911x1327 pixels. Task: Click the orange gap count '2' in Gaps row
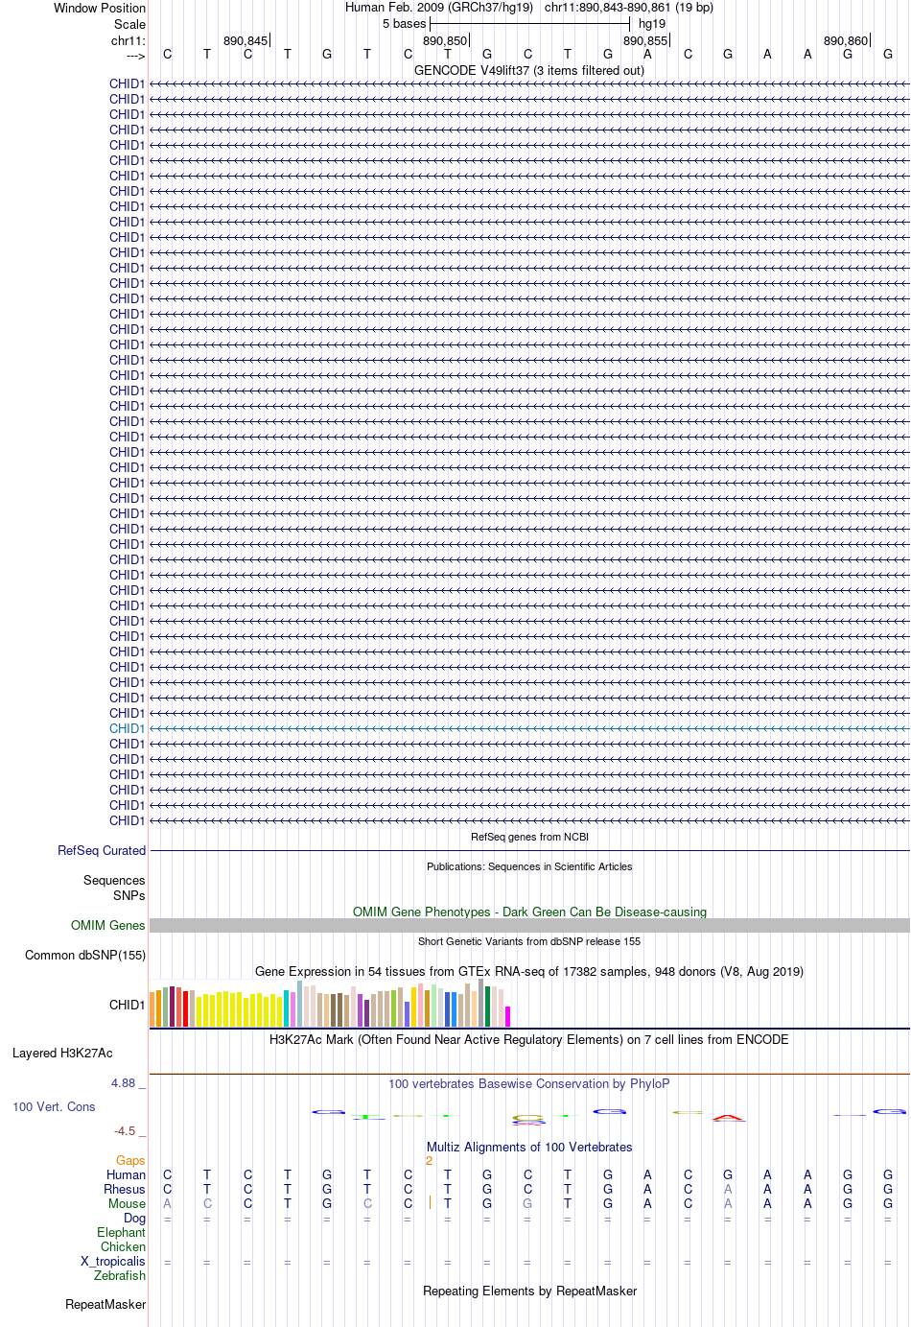click(429, 1160)
